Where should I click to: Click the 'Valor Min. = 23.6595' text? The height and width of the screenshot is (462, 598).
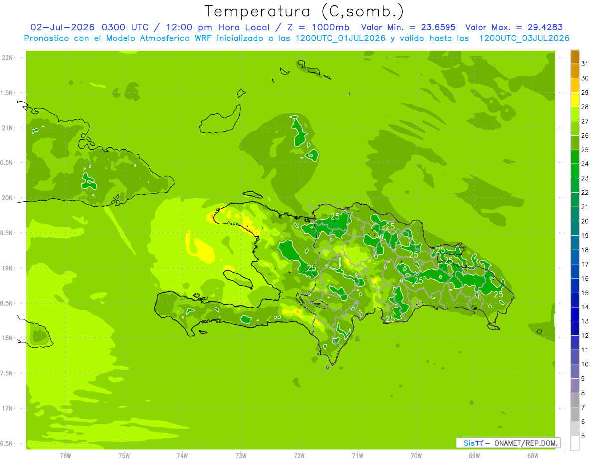(x=408, y=27)
